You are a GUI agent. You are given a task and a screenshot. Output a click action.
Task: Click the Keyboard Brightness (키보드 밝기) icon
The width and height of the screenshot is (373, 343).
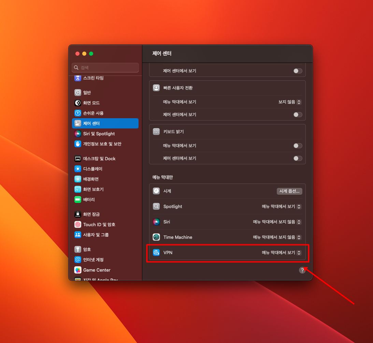156,132
